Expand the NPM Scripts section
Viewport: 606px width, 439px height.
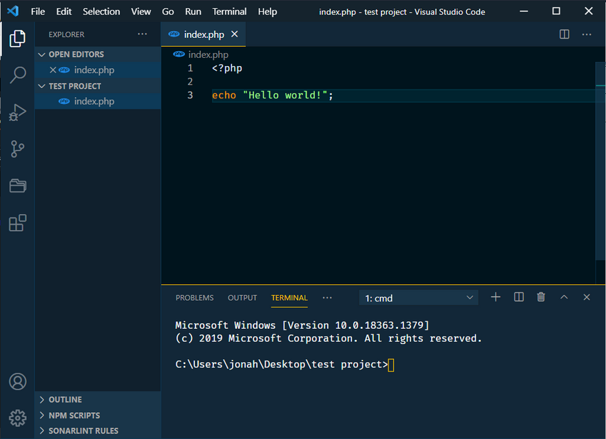pos(74,416)
